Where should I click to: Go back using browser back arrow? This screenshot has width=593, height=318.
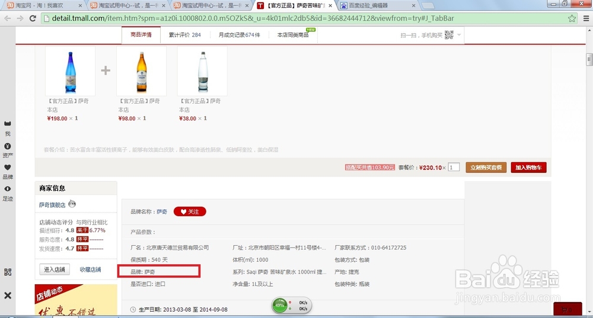coord(8,18)
